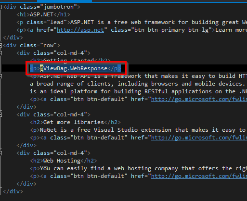Follow go.microsoft.com link below web hosting paragraph
247x201 pixels.
pos(199,176)
